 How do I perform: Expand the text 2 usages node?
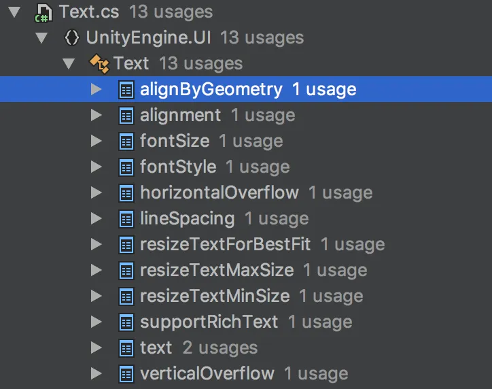tap(96, 348)
